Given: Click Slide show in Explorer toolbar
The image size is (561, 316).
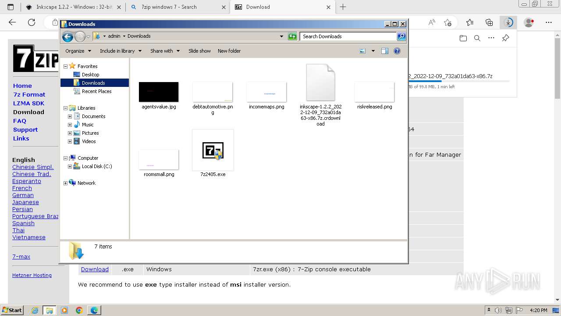Looking at the screenshot, I should tap(199, 51).
